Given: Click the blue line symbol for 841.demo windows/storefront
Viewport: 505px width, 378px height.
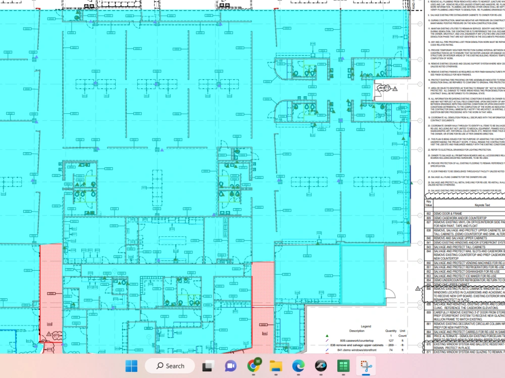Looking at the screenshot, I should [327, 350].
